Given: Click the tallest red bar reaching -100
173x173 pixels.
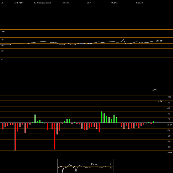Looking at the screenshot, I should [15, 137].
